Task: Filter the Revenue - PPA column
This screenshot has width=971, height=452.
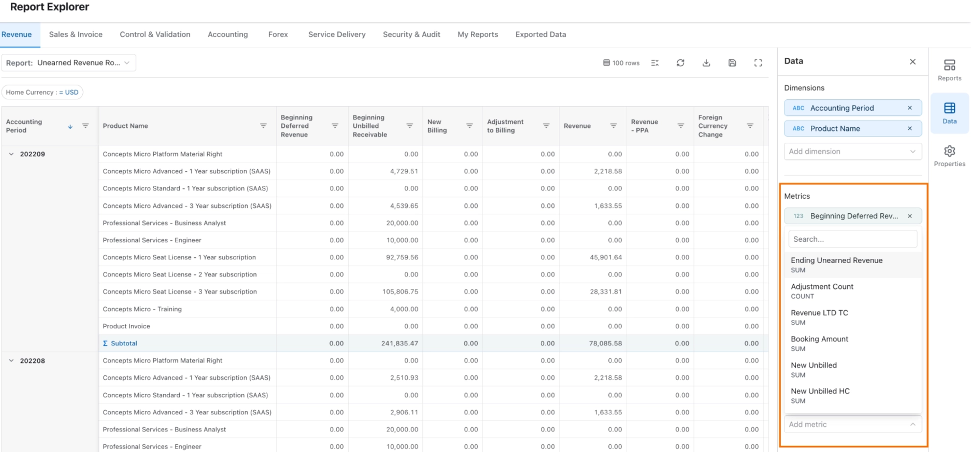Action: click(681, 126)
